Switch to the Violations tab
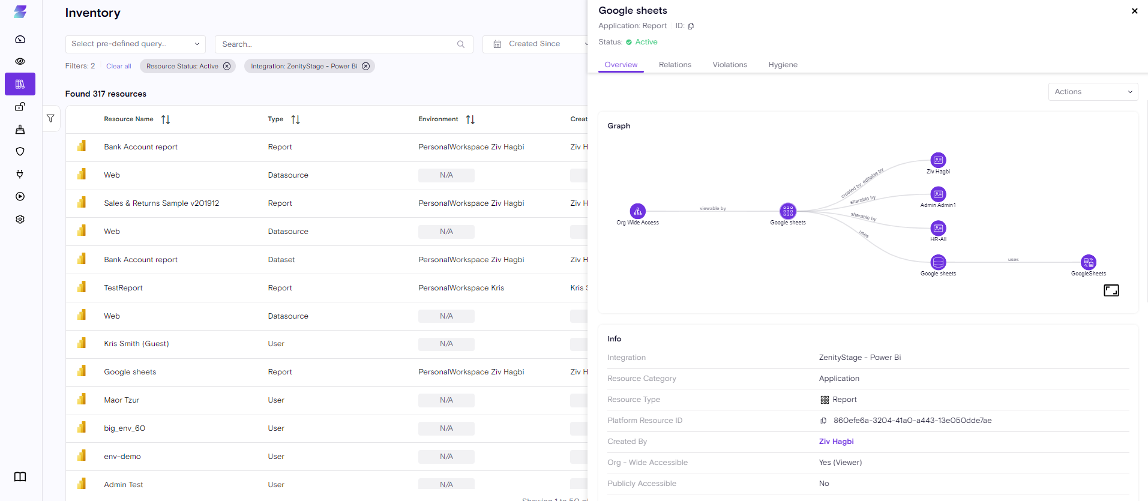The image size is (1148, 501). pos(729,65)
